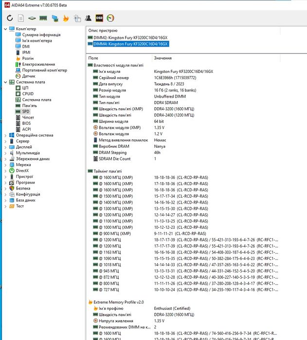307x340 pixels.
Task: Expand the Мультимедіа tree node
Action: (x=5, y=153)
